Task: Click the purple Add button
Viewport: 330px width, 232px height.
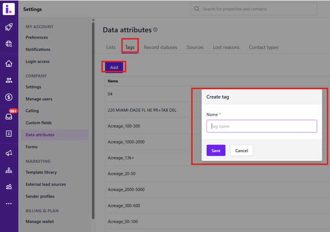Action: [114, 67]
